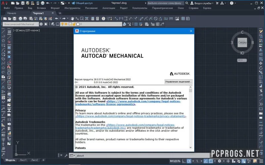
Task: Click the redo arrow in the second toolbar
Action: 64,18
